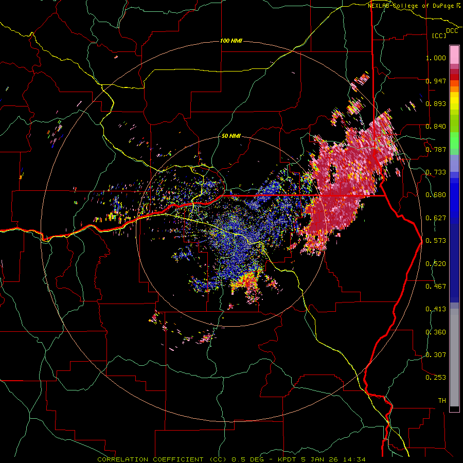Click the 0.893 scale value
463x463 pixels.
[x=436, y=103]
